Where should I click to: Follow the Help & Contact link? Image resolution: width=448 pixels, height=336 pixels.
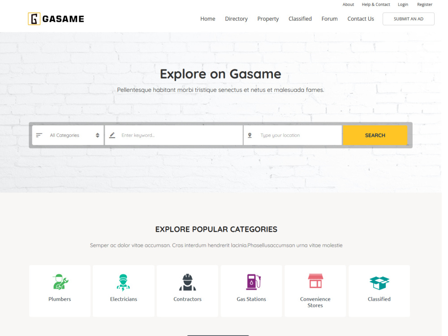click(376, 4)
